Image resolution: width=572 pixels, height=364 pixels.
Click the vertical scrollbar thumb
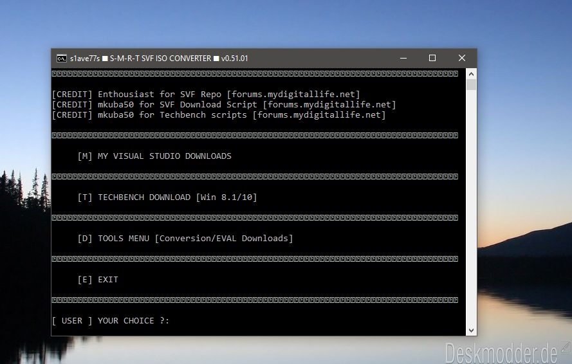coord(471,85)
